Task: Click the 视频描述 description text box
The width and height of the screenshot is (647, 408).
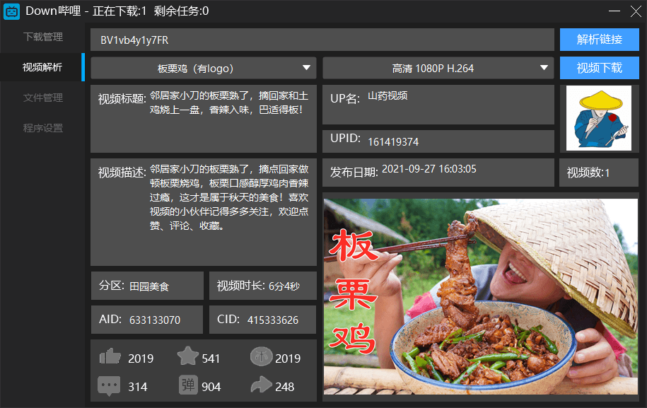Action: pos(203,212)
